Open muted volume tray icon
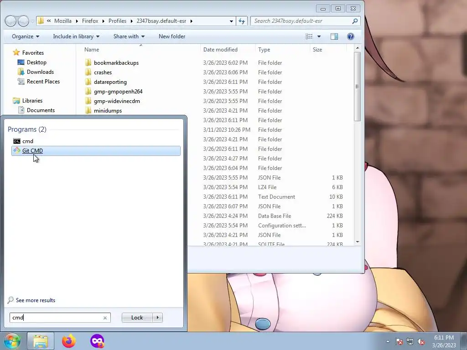The width and height of the screenshot is (467, 350). (x=421, y=341)
